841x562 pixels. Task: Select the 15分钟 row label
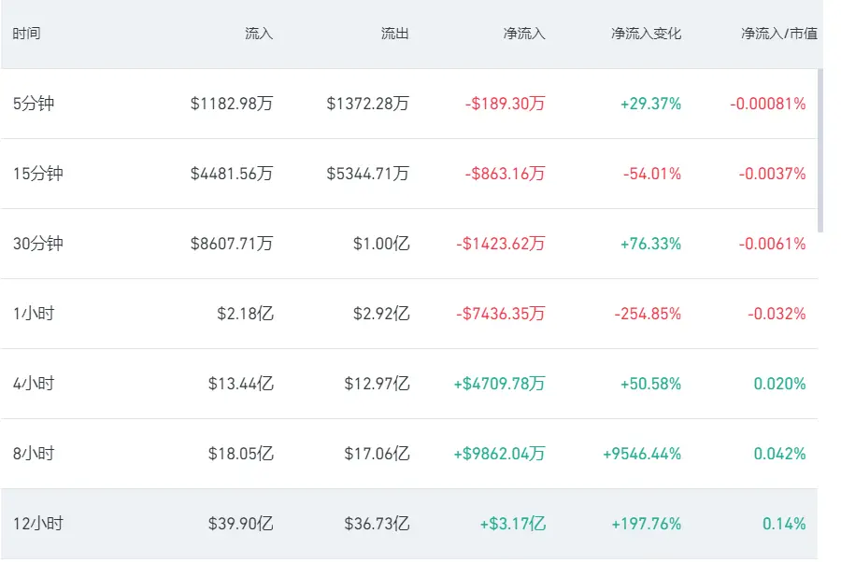click(x=38, y=174)
